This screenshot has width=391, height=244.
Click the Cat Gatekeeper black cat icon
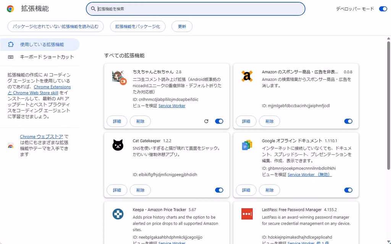118,145
